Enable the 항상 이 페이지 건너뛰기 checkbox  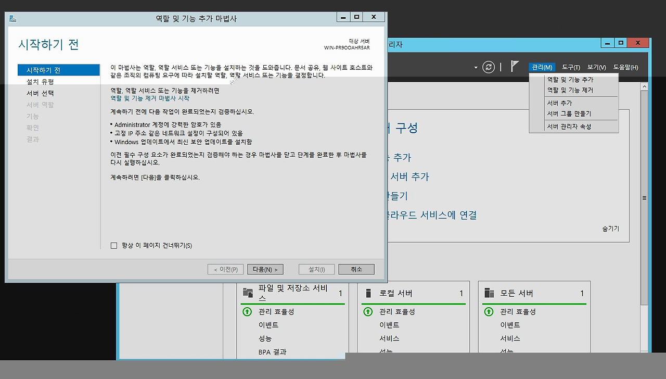(x=114, y=246)
